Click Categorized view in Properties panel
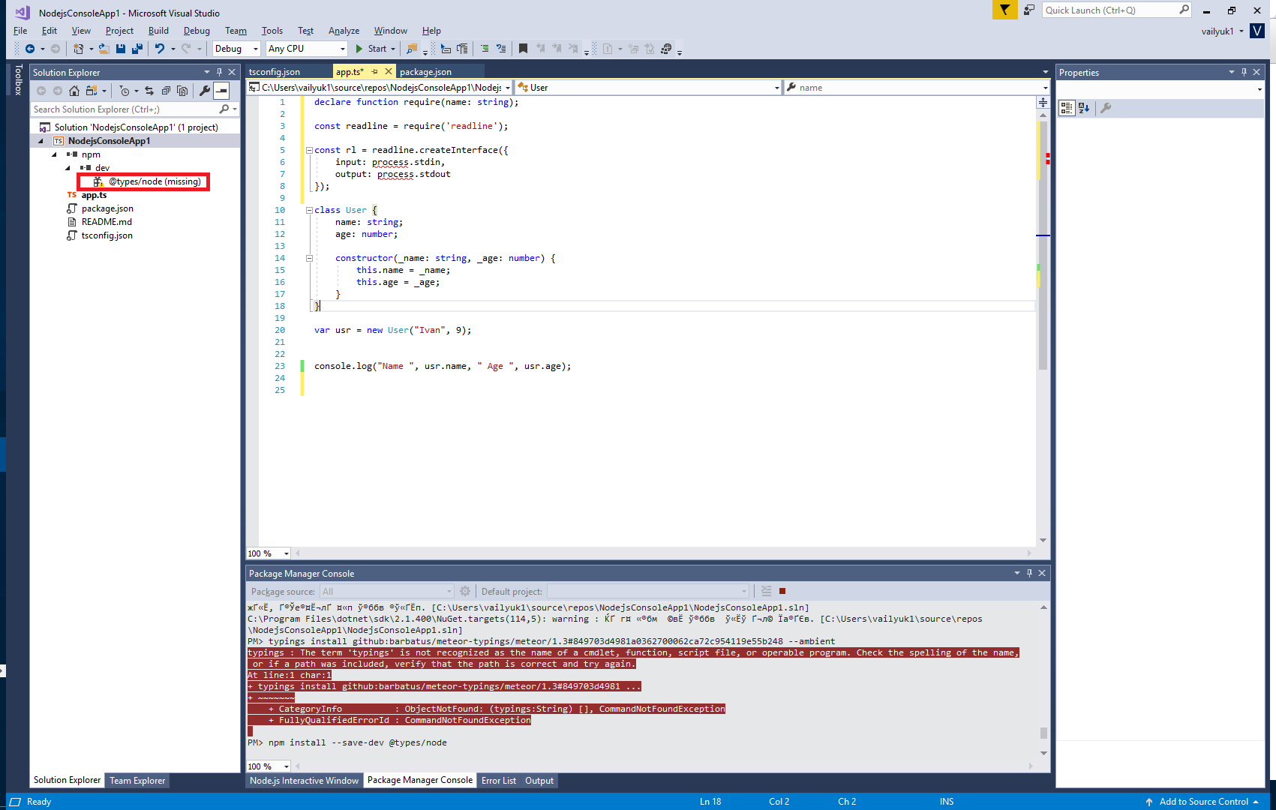Screen dimensions: 1276x810 coord(1067,108)
